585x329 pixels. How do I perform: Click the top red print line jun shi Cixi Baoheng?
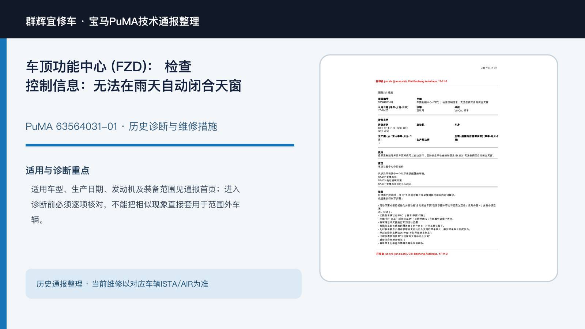click(411, 82)
